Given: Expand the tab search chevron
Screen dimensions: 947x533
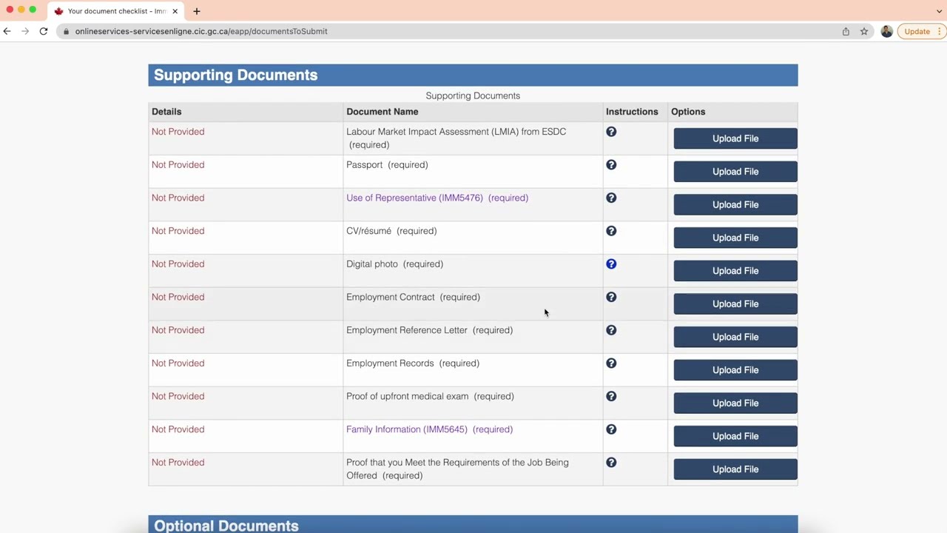Looking at the screenshot, I should pos(939,11).
